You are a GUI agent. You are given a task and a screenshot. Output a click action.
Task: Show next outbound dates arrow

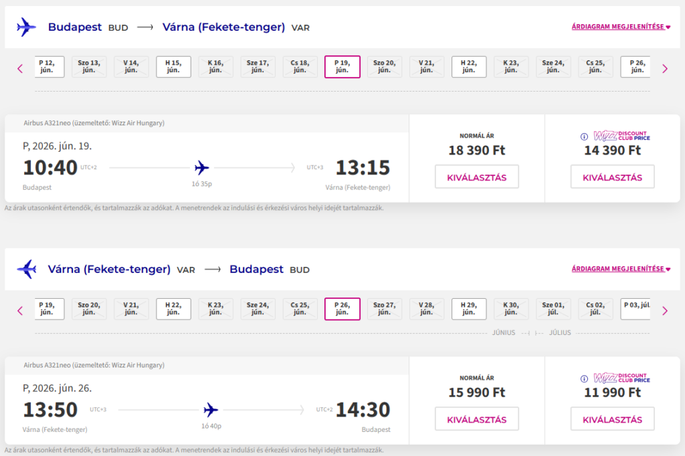coord(664,68)
